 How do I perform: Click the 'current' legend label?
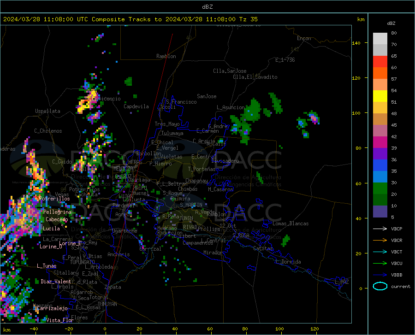tap(401, 286)
